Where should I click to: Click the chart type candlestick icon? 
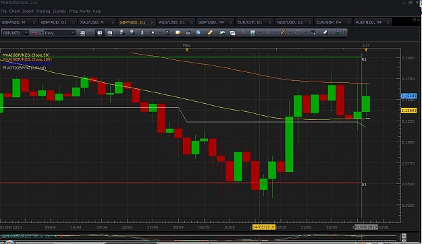pos(82,33)
